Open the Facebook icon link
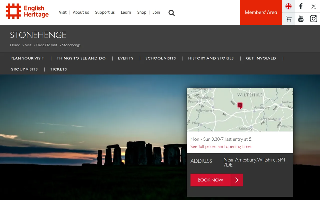The image size is (320, 200). (x=301, y=6)
